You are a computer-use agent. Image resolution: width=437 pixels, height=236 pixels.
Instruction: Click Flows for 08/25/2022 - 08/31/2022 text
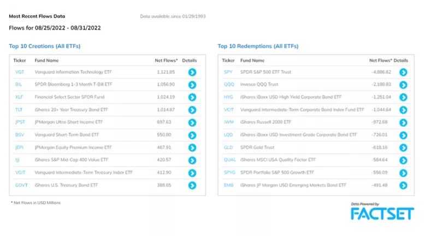pyautogui.click(x=55, y=28)
